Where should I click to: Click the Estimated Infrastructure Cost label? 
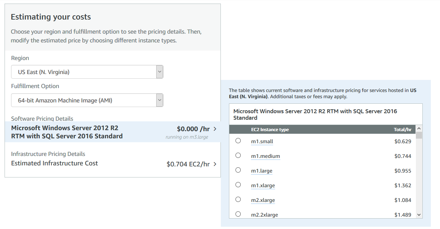click(x=54, y=163)
